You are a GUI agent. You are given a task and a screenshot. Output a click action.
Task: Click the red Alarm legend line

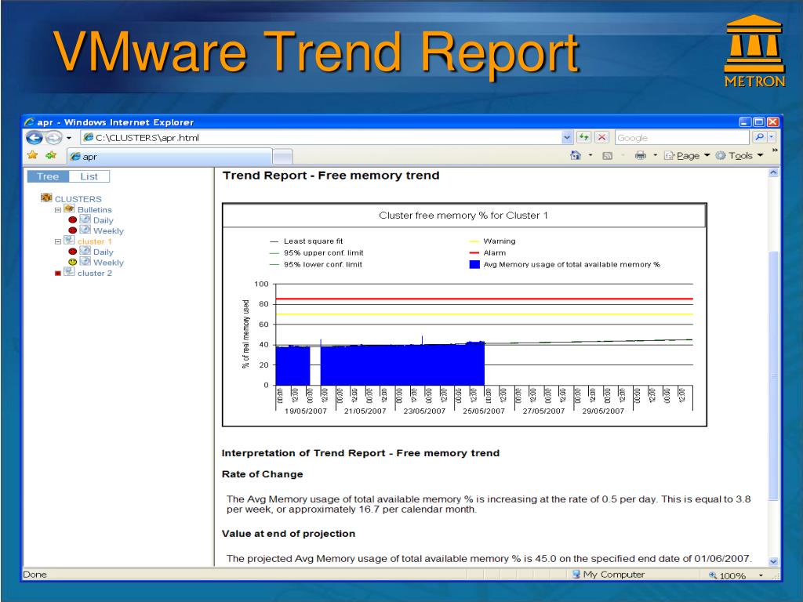tap(474, 253)
